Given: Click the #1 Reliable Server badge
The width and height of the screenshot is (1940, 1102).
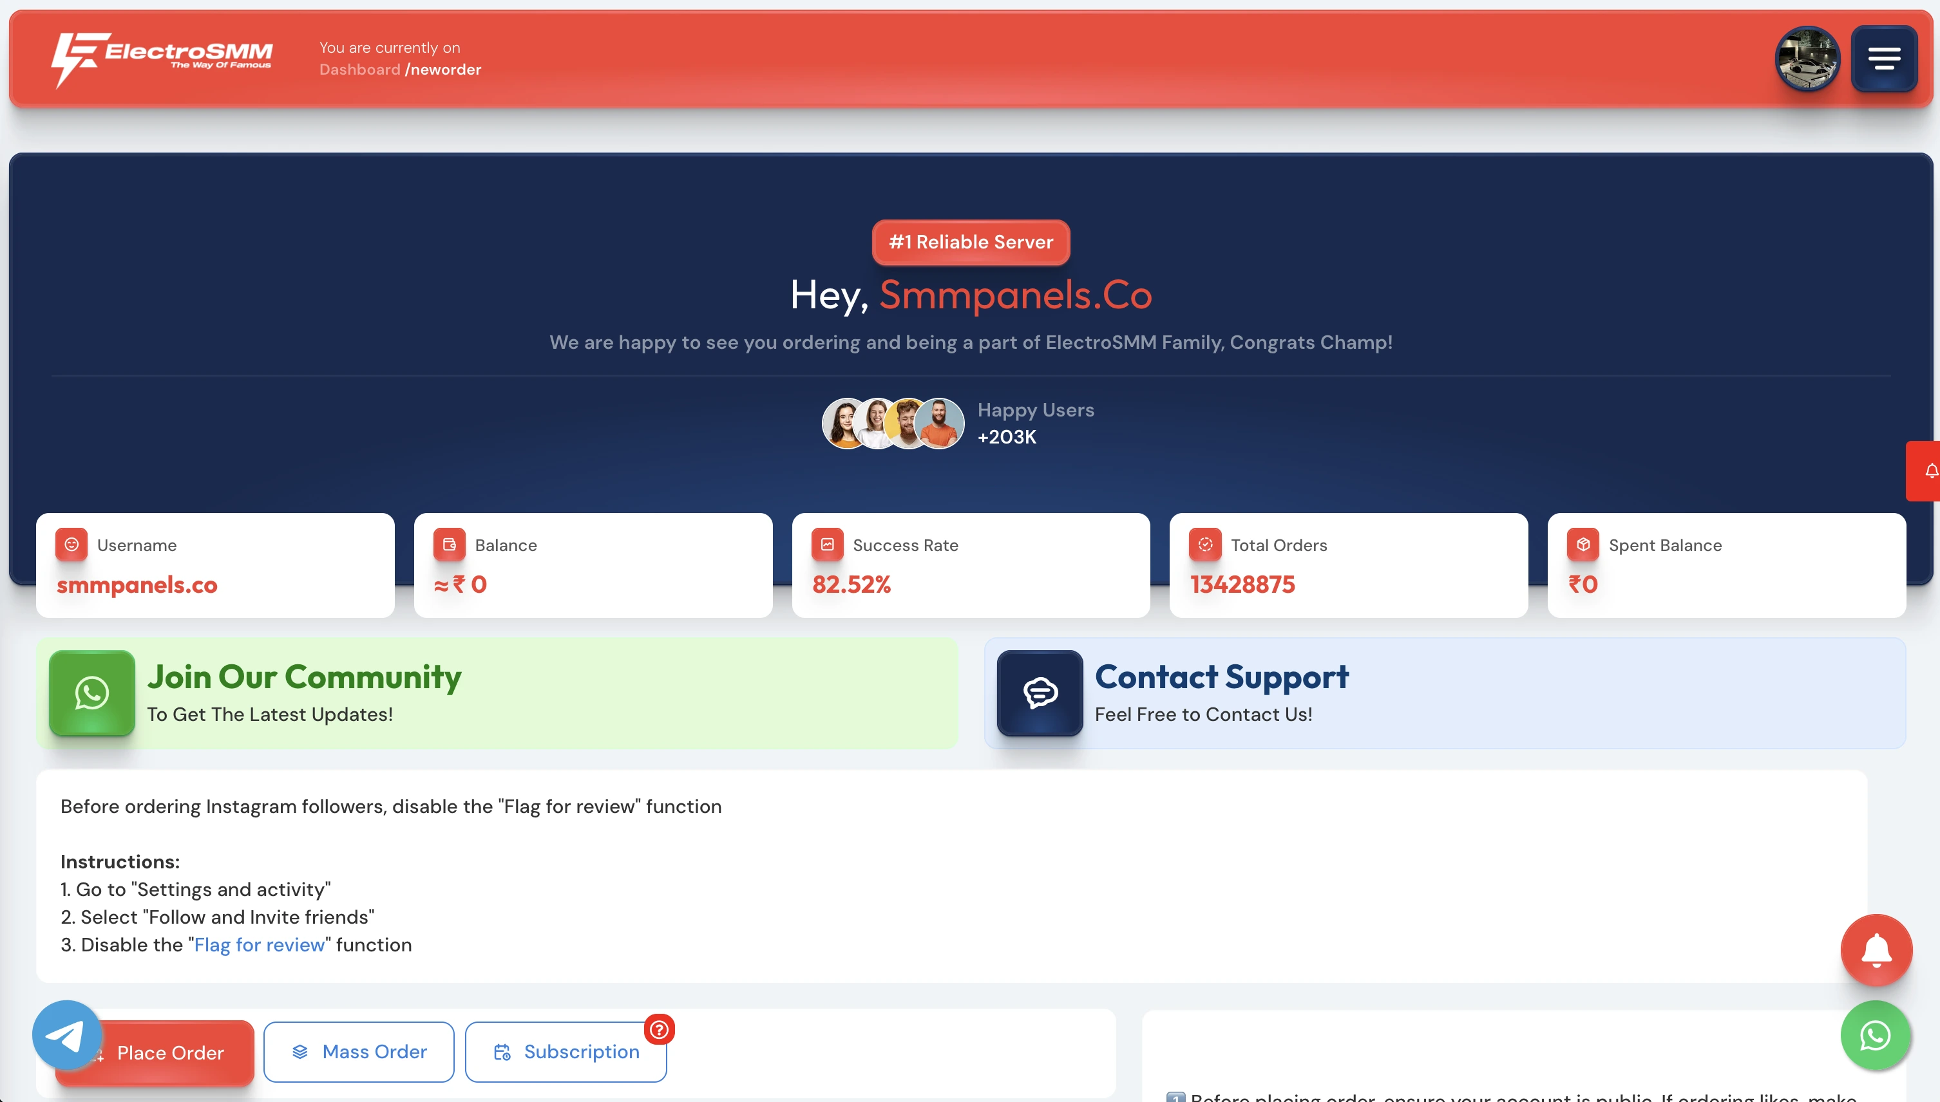Looking at the screenshot, I should tap(970, 242).
